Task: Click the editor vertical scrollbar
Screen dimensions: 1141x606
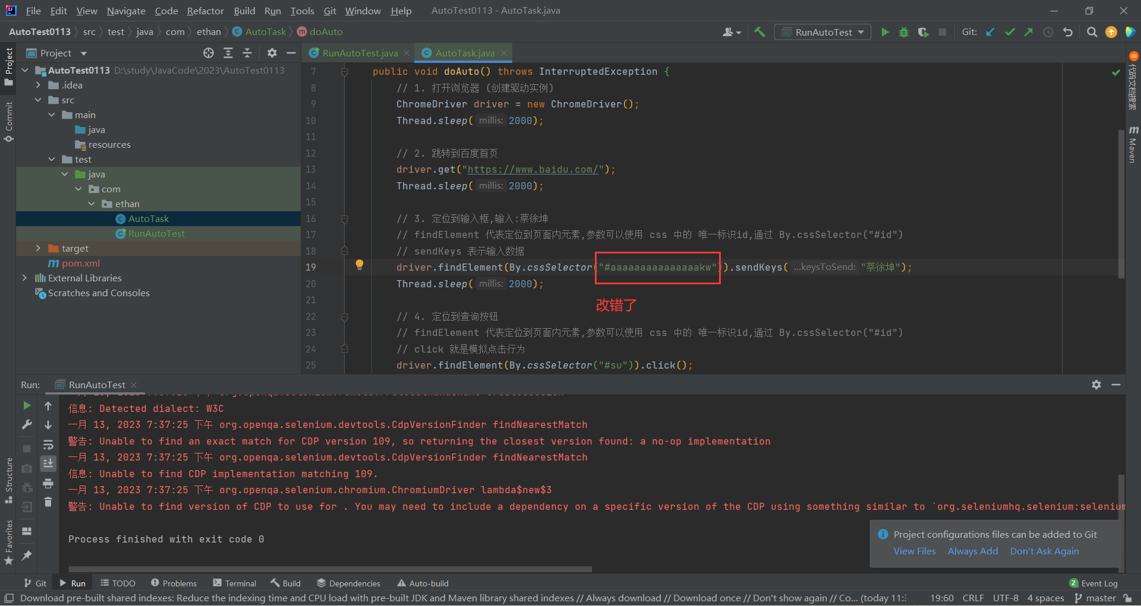Action: coord(1121,204)
